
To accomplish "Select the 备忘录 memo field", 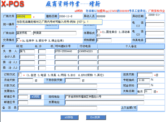I will pos(57,108).
